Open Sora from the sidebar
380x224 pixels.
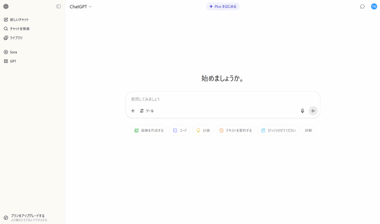coord(10,52)
